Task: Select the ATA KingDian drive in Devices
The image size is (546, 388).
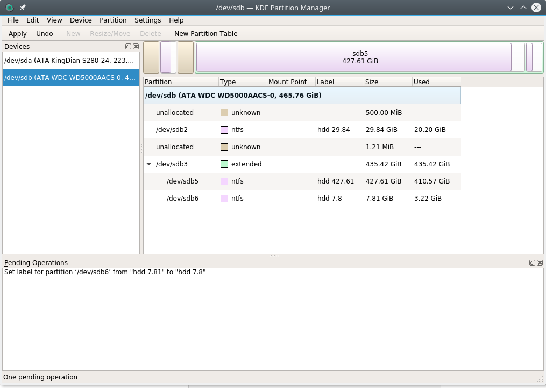Action: click(x=70, y=61)
